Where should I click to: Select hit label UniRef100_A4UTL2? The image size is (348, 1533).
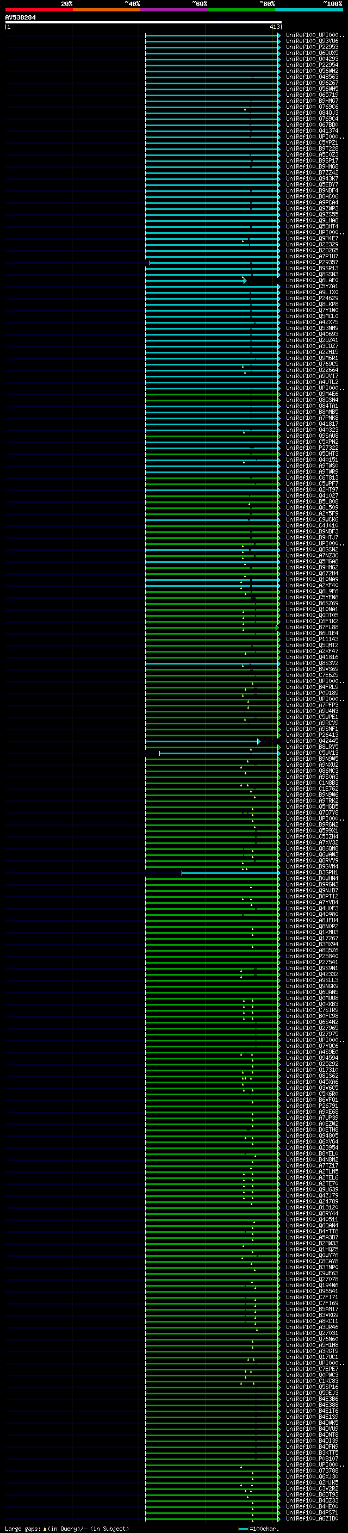[x=312, y=382]
